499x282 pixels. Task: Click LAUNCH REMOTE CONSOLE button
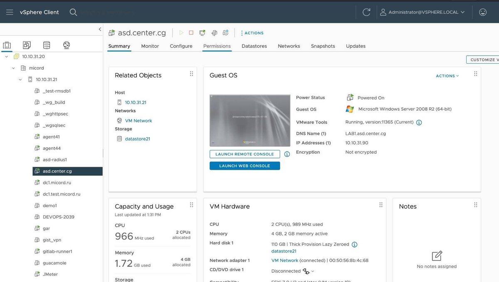245,154
